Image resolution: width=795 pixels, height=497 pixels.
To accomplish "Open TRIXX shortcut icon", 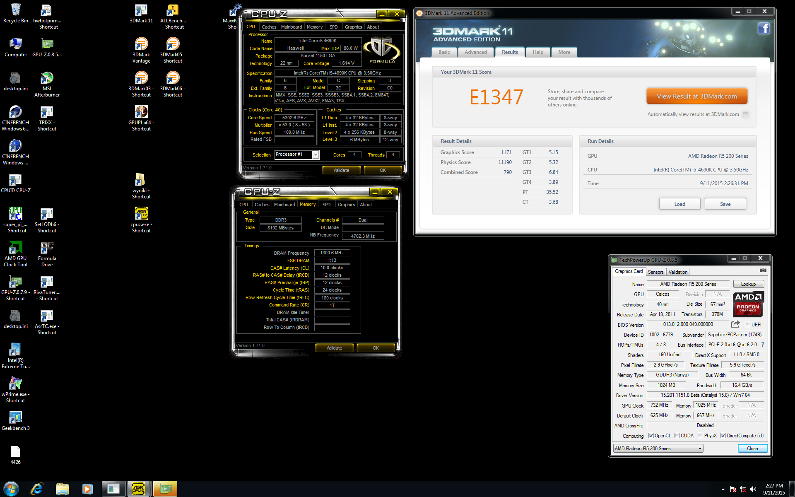I will [47, 118].
